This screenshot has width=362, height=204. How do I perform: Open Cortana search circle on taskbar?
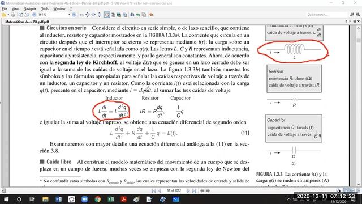tap(19, 199)
